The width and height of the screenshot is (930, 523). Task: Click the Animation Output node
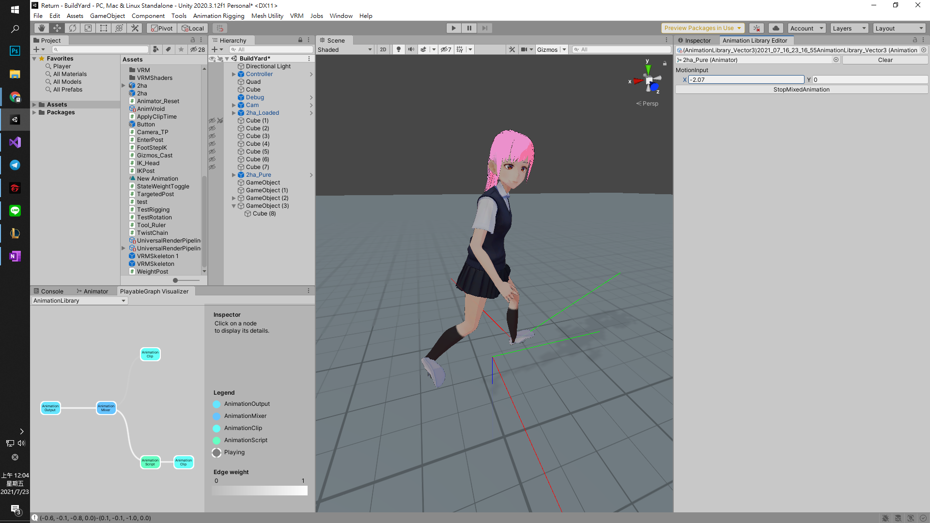pos(50,408)
